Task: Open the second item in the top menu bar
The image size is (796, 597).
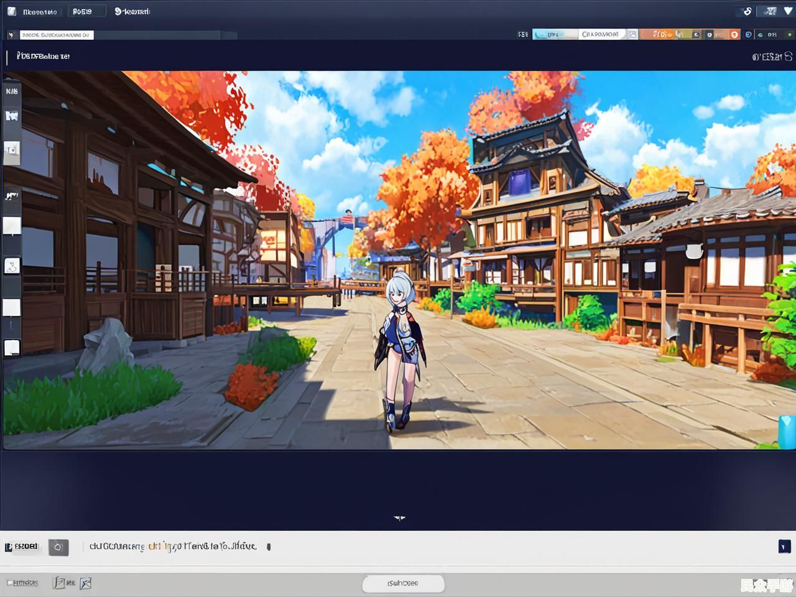Action: (82, 11)
